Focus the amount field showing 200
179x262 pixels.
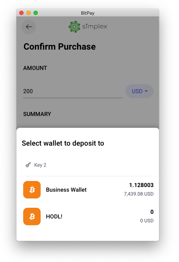coord(73,91)
